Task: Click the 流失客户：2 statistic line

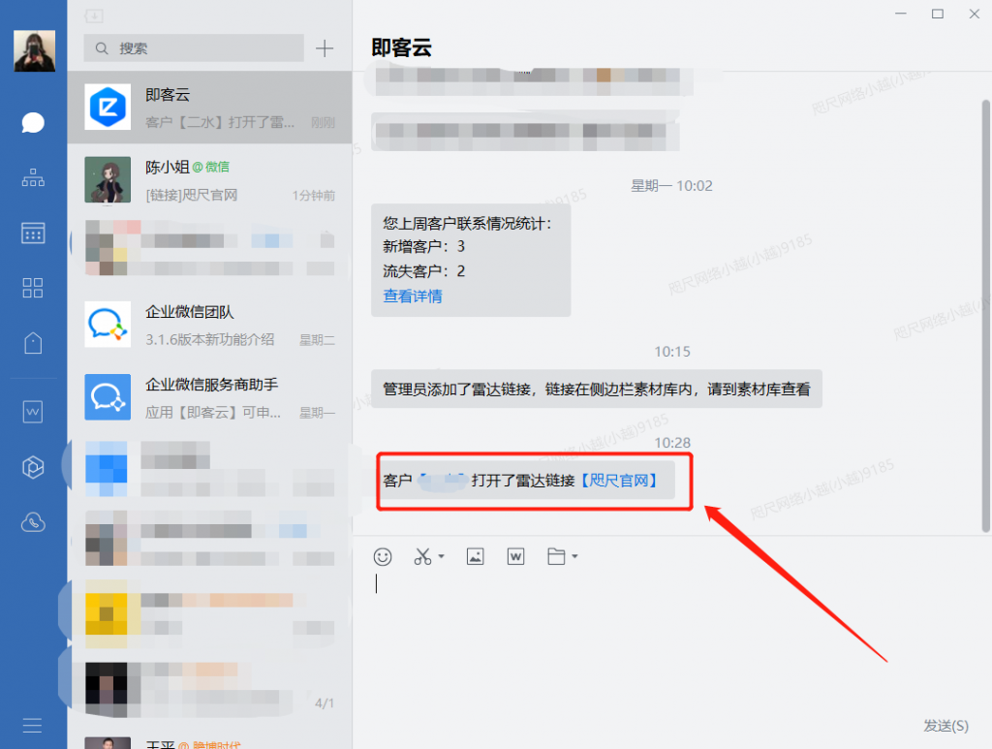Action: pos(424,271)
